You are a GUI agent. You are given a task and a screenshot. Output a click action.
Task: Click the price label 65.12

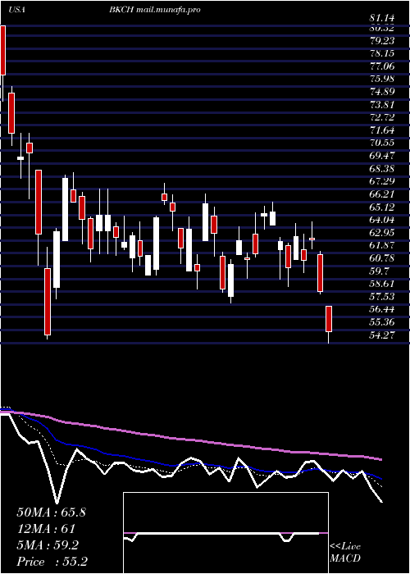coord(383,207)
